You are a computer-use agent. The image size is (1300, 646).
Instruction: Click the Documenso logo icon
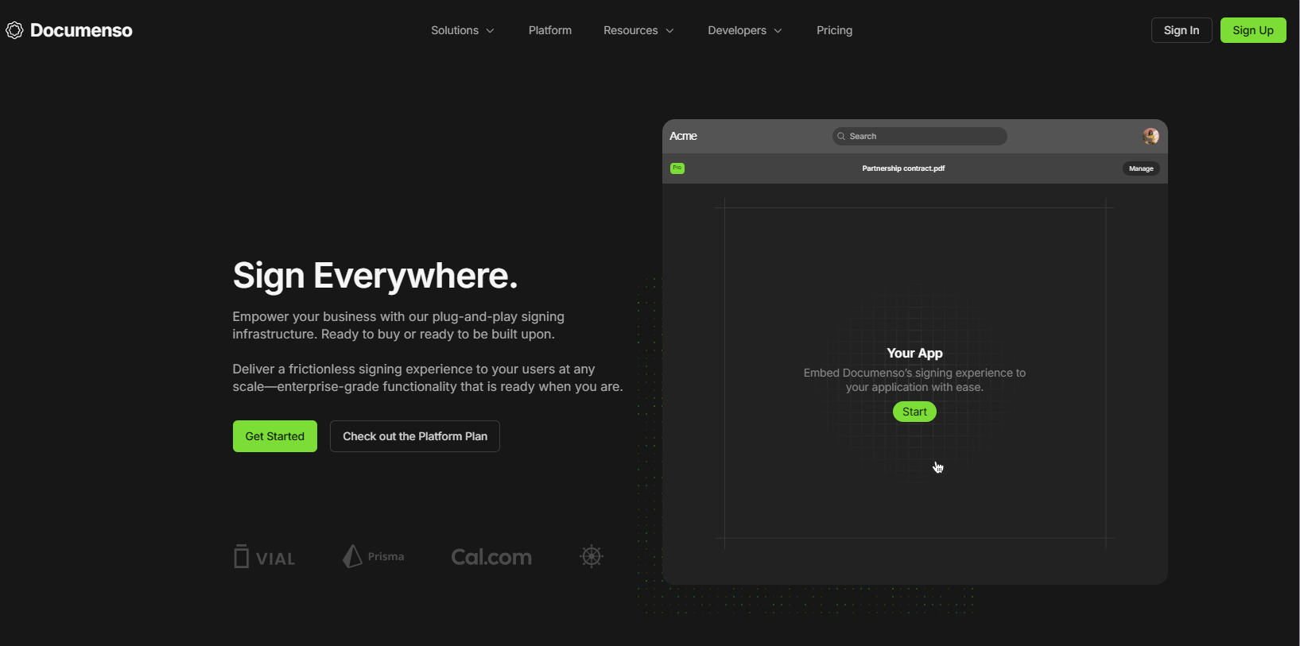(14, 30)
